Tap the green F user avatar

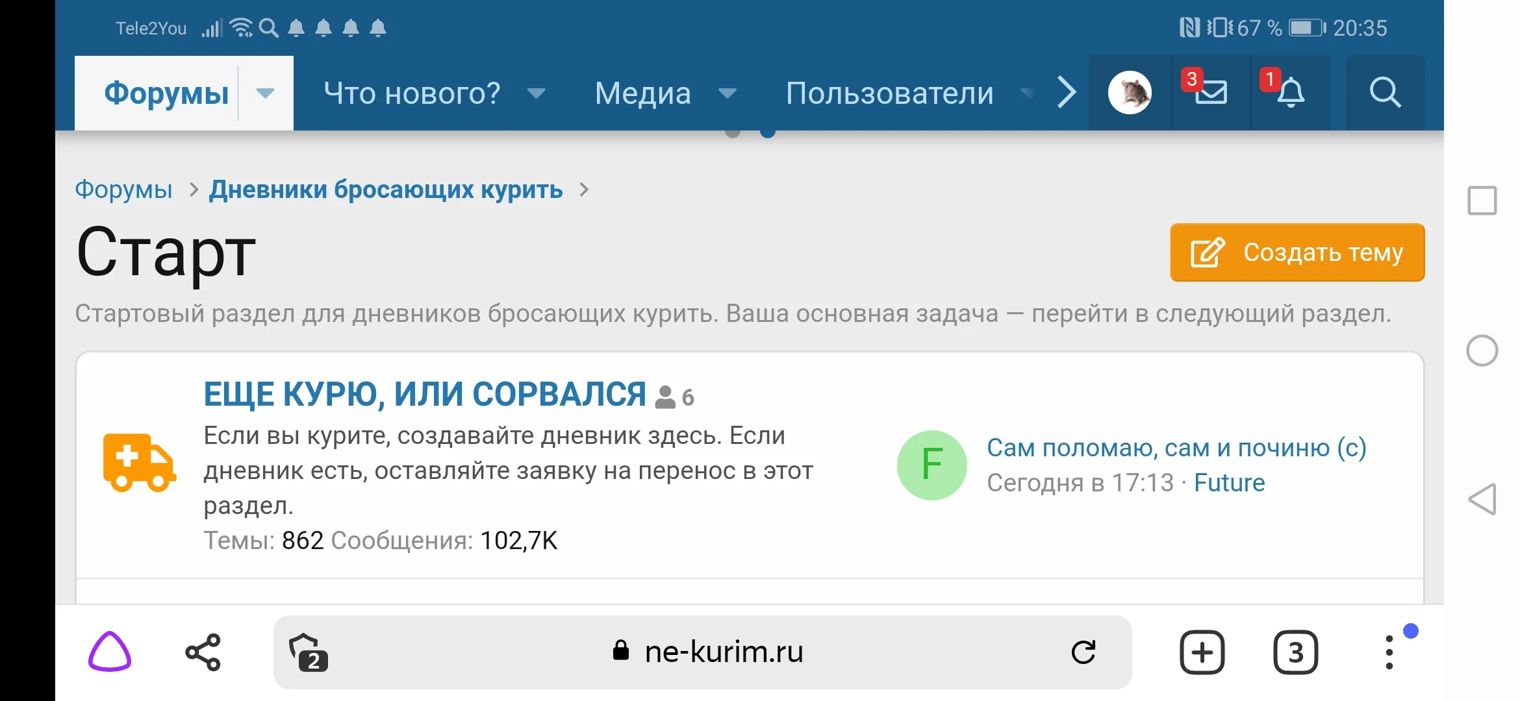(931, 464)
